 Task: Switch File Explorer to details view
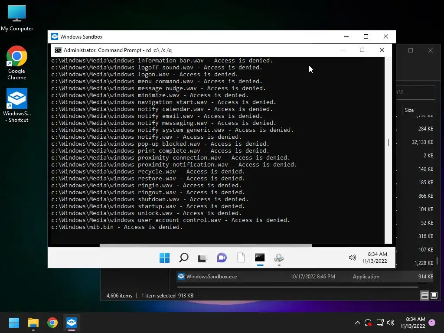point(425,296)
